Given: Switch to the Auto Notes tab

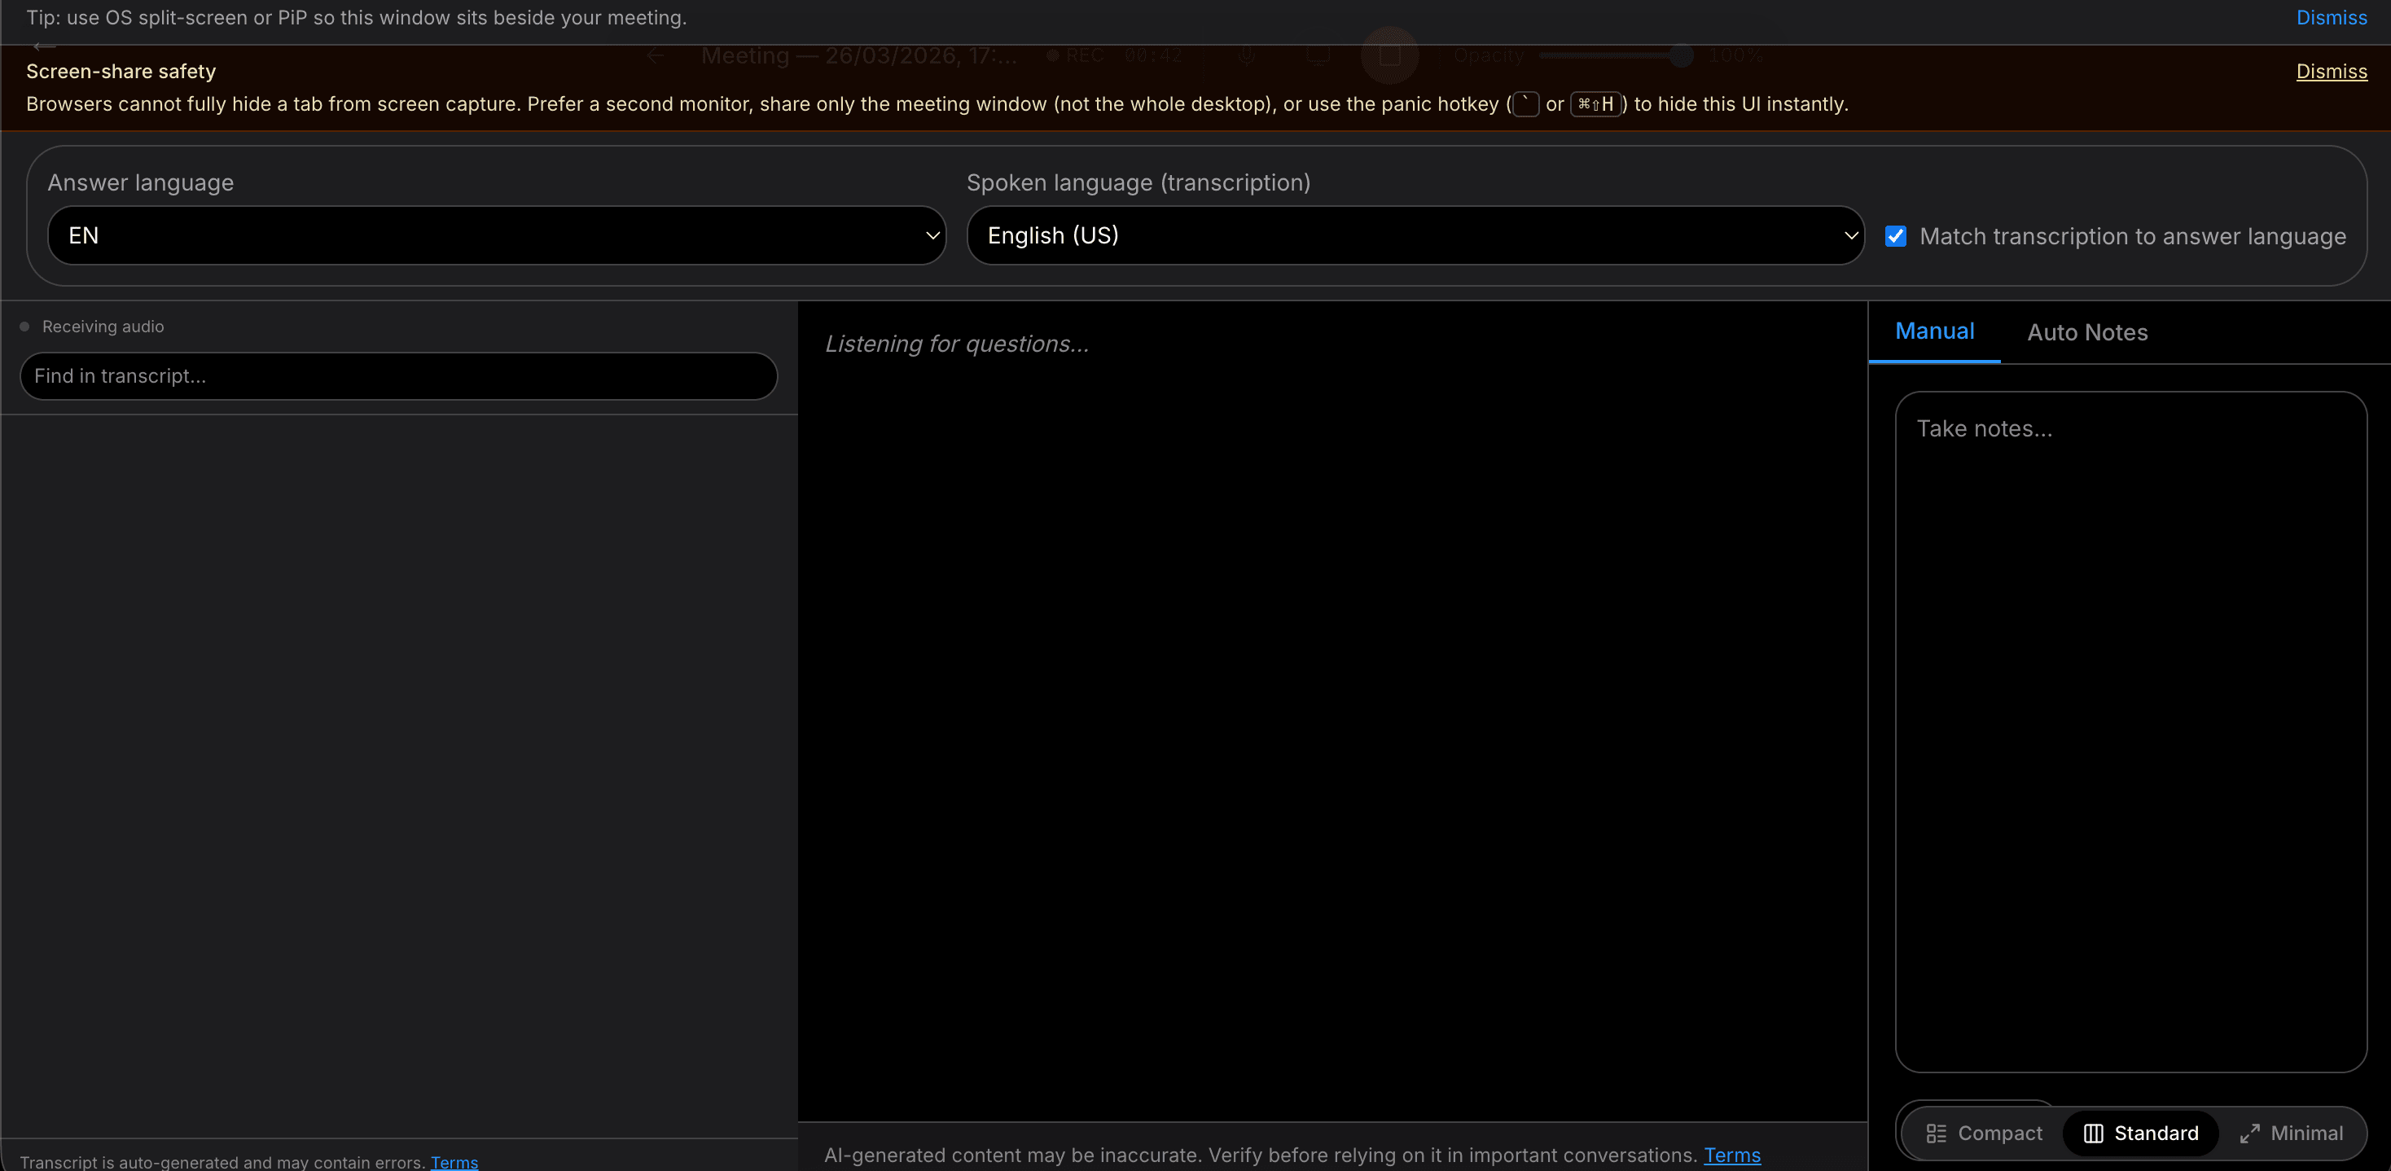Looking at the screenshot, I should click(x=2086, y=332).
